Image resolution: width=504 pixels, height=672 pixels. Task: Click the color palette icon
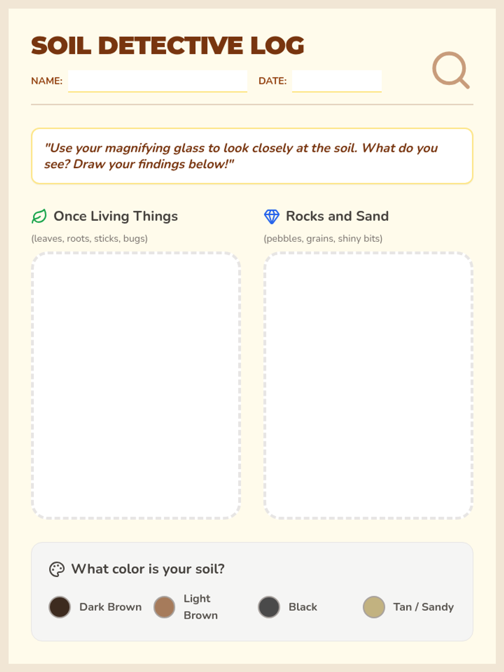pos(57,570)
